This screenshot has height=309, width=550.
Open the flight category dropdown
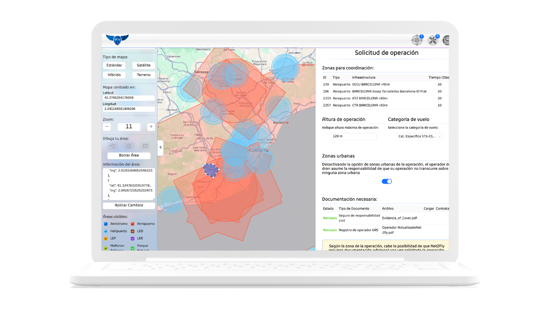420,136
